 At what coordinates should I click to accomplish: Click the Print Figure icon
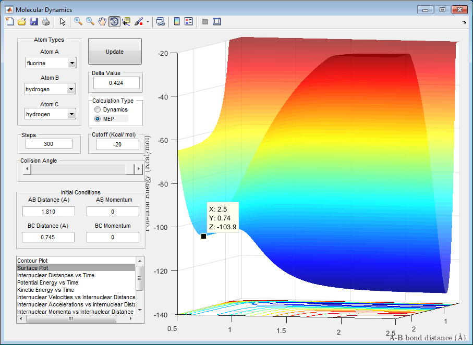[46, 22]
